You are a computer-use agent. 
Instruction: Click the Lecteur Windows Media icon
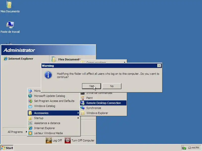[x=30, y=133]
